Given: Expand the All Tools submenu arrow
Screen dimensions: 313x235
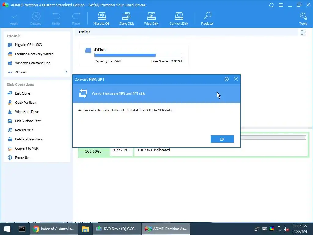Looking at the screenshot, I should tap(66, 72).
